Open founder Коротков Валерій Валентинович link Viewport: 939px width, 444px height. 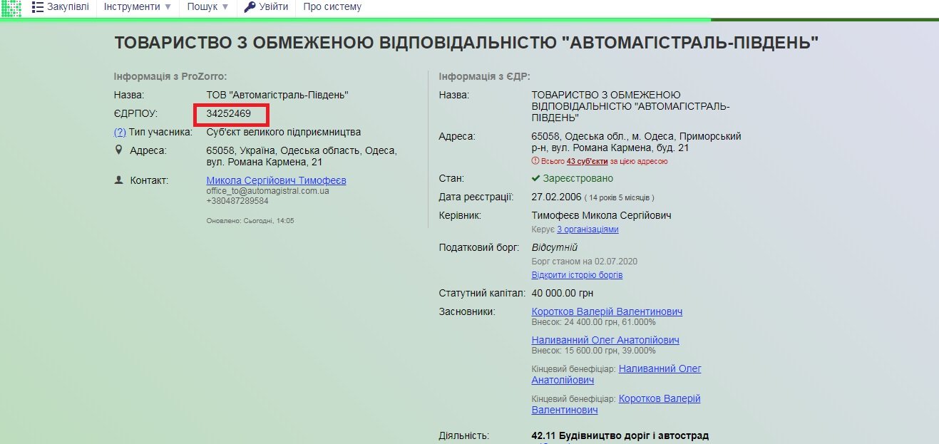(x=607, y=311)
